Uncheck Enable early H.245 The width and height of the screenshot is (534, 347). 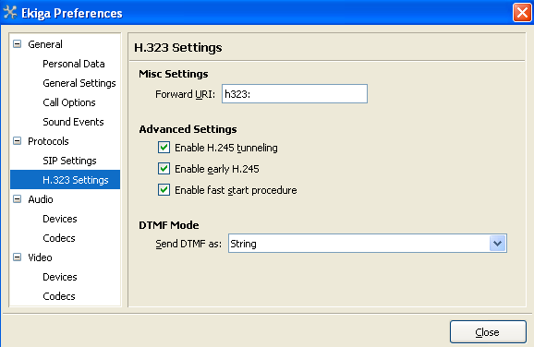[164, 169]
